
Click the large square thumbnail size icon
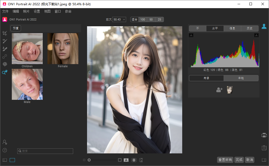[120, 160]
